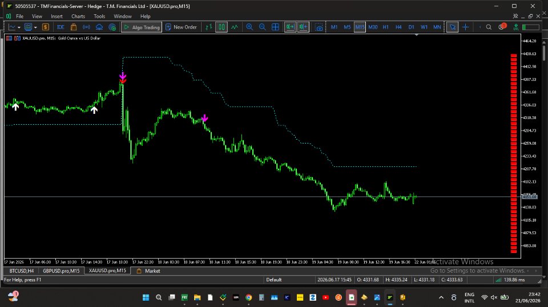Viewport: 548px width, 307px height.
Task: Open the Insert menu
Action: point(57,16)
